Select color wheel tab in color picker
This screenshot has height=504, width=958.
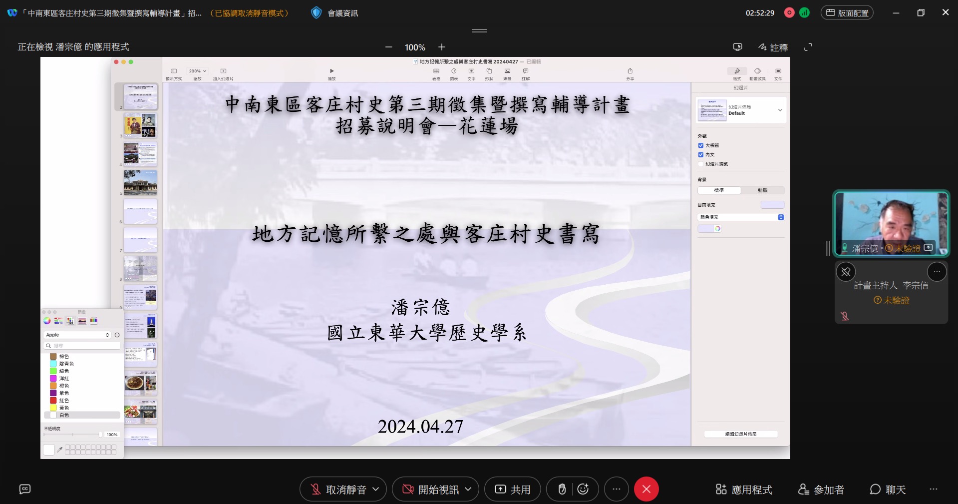(x=47, y=321)
